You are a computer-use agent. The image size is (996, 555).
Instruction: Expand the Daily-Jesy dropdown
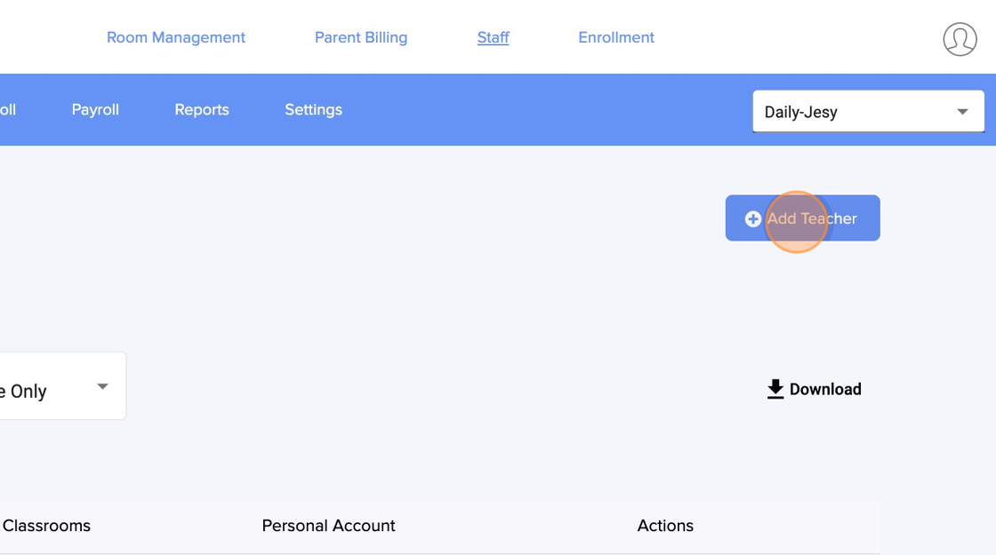tap(854, 112)
